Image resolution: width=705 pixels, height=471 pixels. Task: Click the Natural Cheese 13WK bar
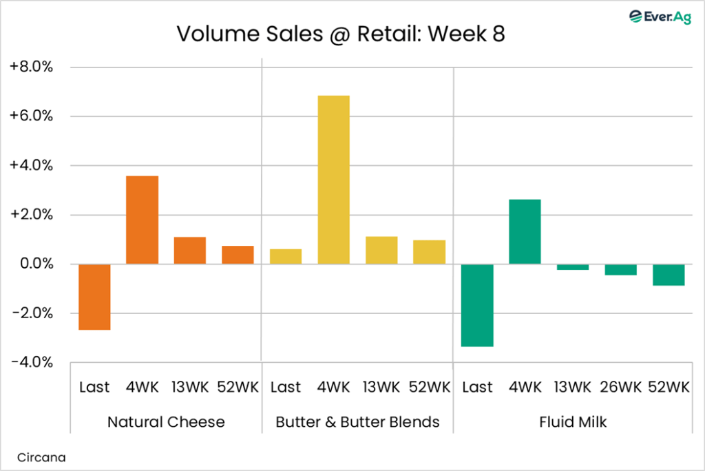click(190, 251)
